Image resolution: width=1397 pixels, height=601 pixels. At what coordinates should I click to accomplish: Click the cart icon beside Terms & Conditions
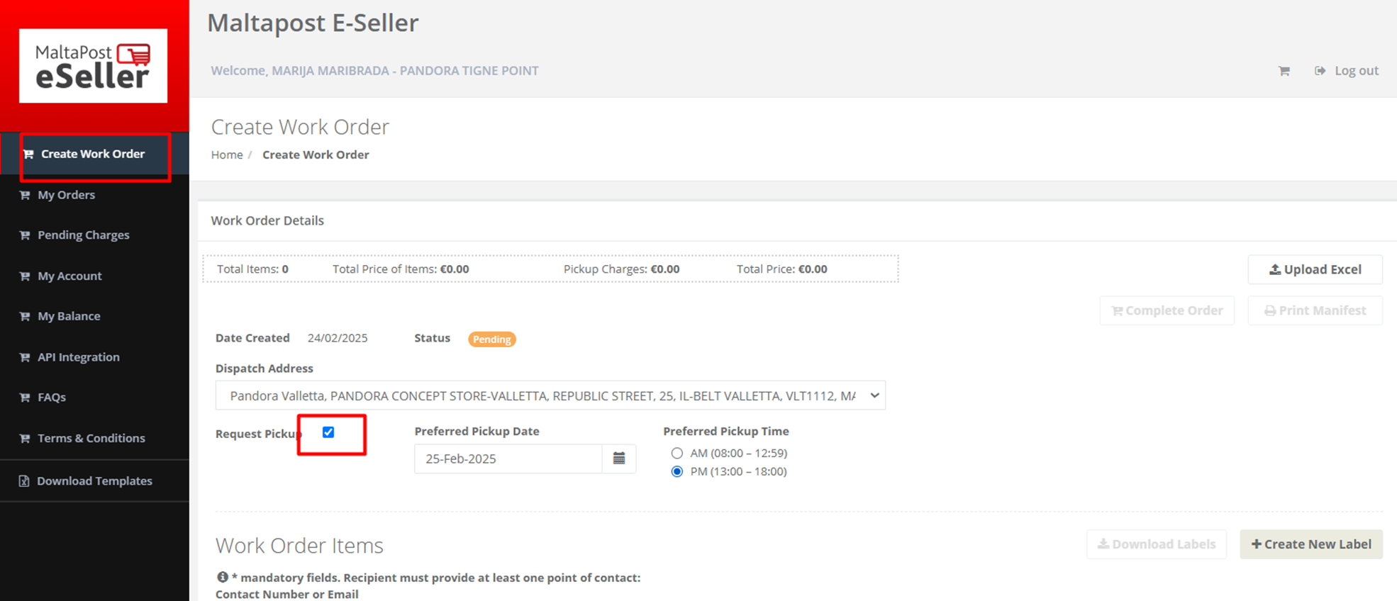click(x=25, y=438)
